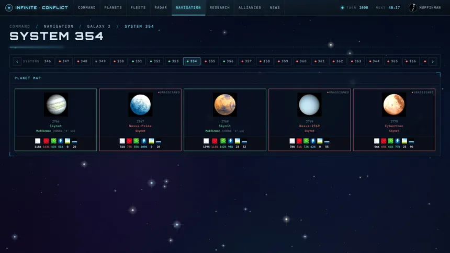
Task: Click Skynot's red resource icon
Action: point(46,141)
